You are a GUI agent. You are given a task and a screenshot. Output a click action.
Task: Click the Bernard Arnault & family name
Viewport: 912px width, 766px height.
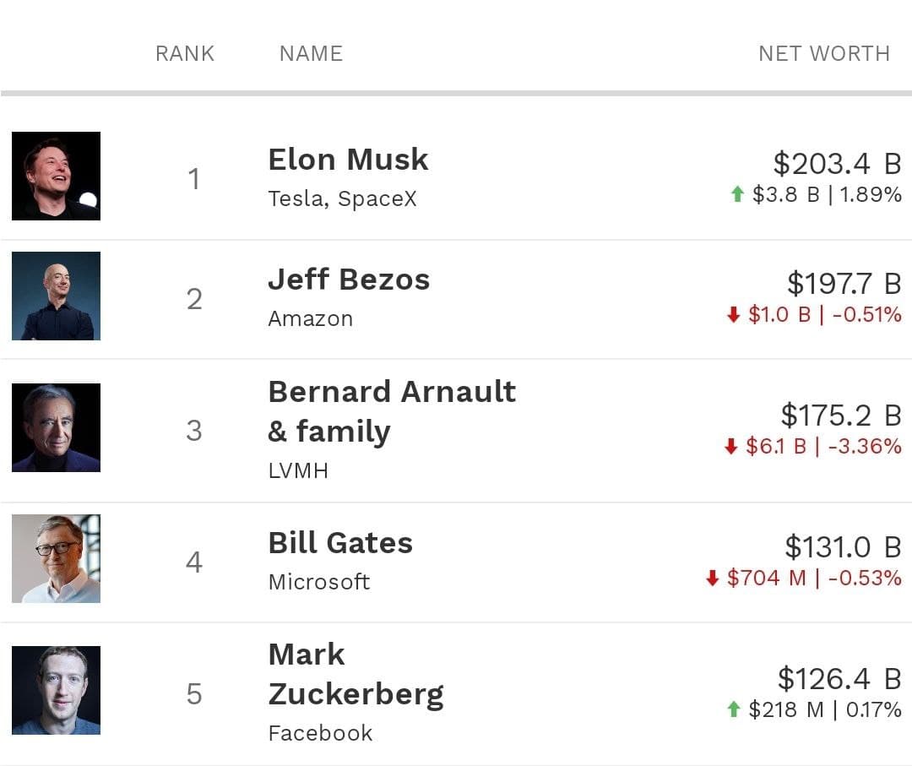click(x=391, y=411)
